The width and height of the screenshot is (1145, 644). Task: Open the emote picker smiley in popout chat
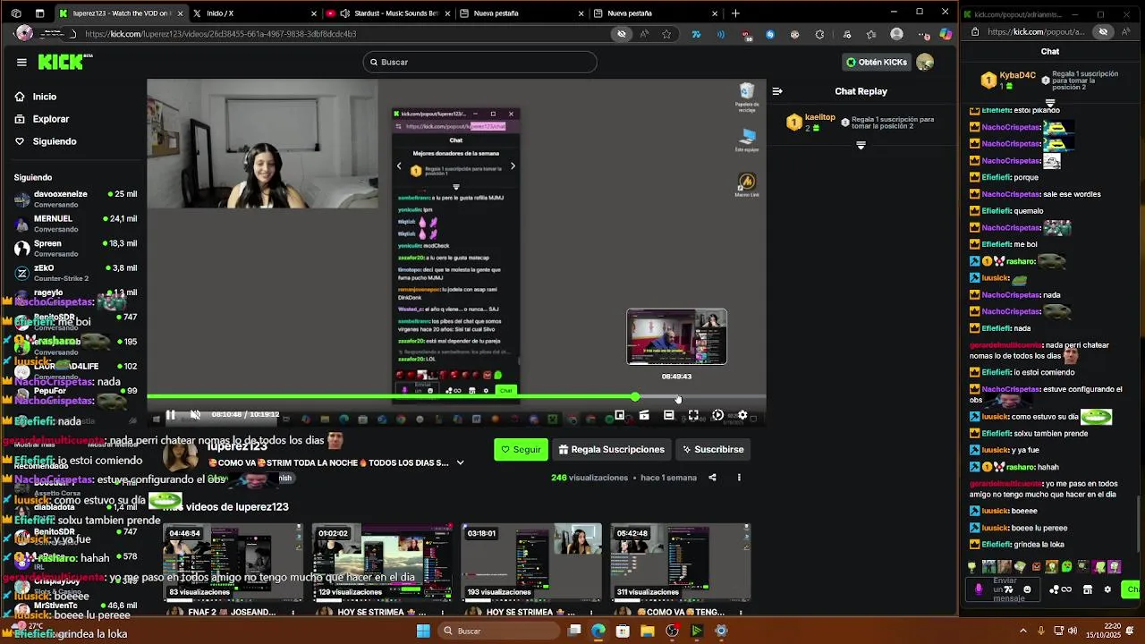tap(1027, 589)
